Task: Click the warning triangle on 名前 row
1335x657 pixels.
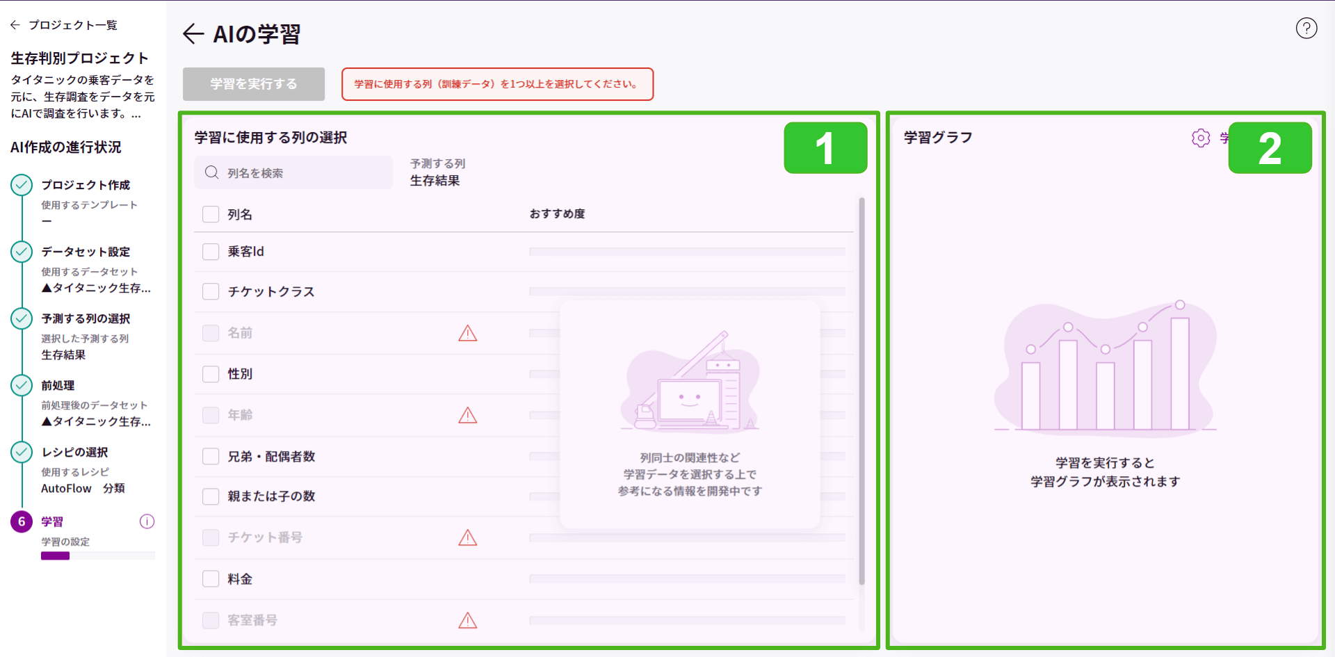Action: pyautogui.click(x=468, y=333)
